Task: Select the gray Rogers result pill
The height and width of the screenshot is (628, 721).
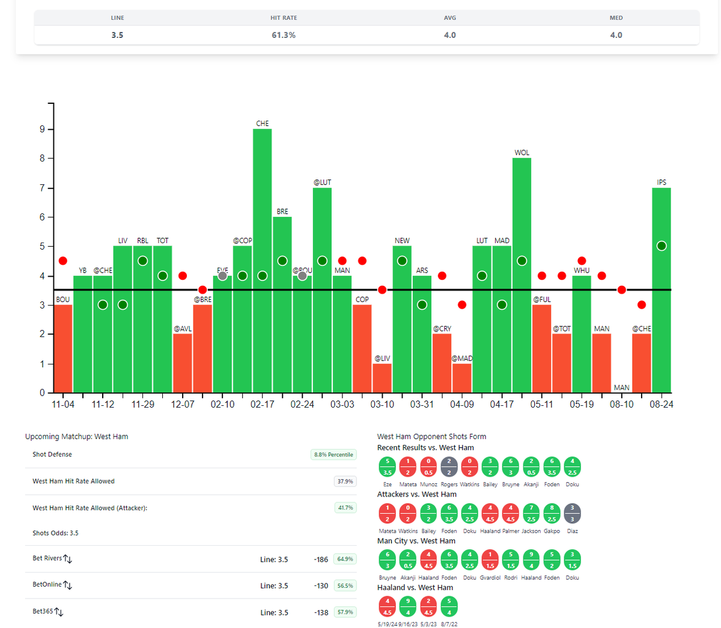Action: (x=449, y=467)
